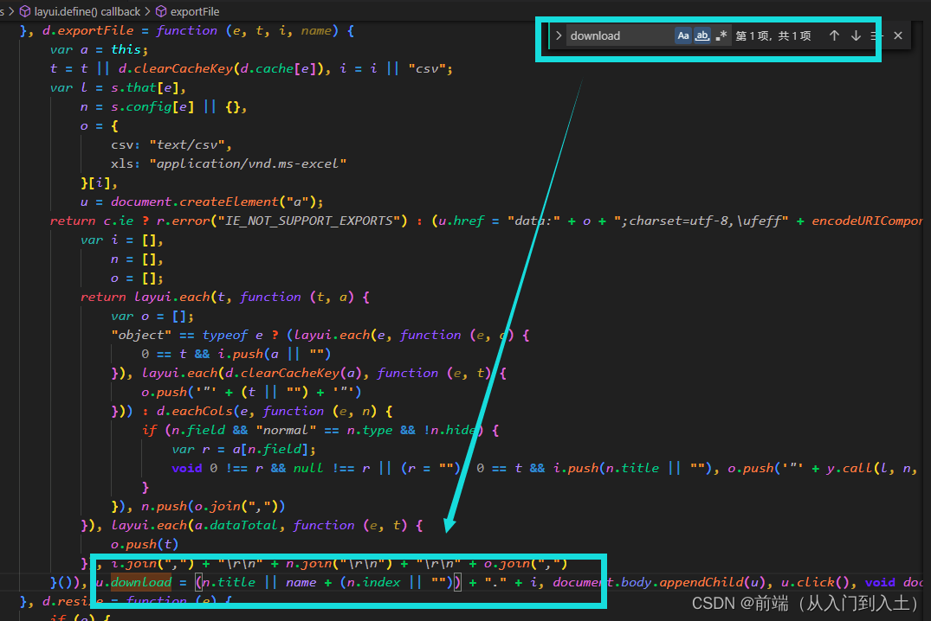Click "var a = this;" line
Viewport: 931px width, 621px height.
pyautogui.click(x=99, y=49)
